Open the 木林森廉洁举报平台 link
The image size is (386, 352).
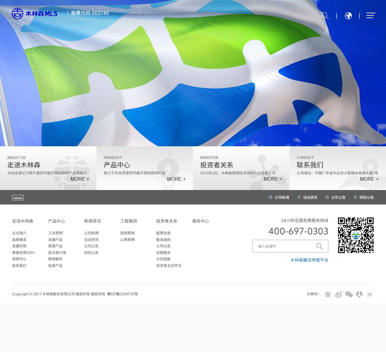coord(309,260)
